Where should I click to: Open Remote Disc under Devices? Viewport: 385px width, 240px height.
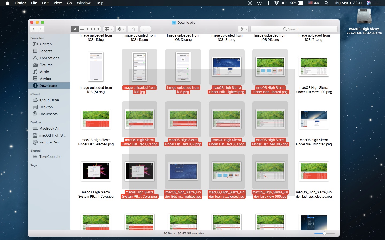[x=49, y=142]
